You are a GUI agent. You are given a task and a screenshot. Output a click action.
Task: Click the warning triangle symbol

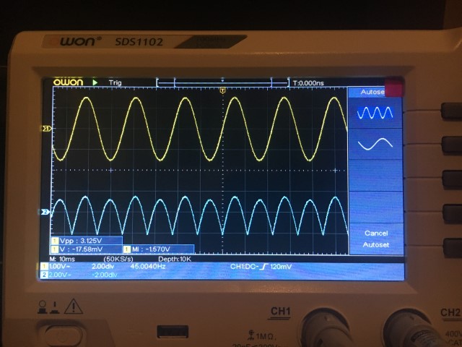click(x=74, y=307)
